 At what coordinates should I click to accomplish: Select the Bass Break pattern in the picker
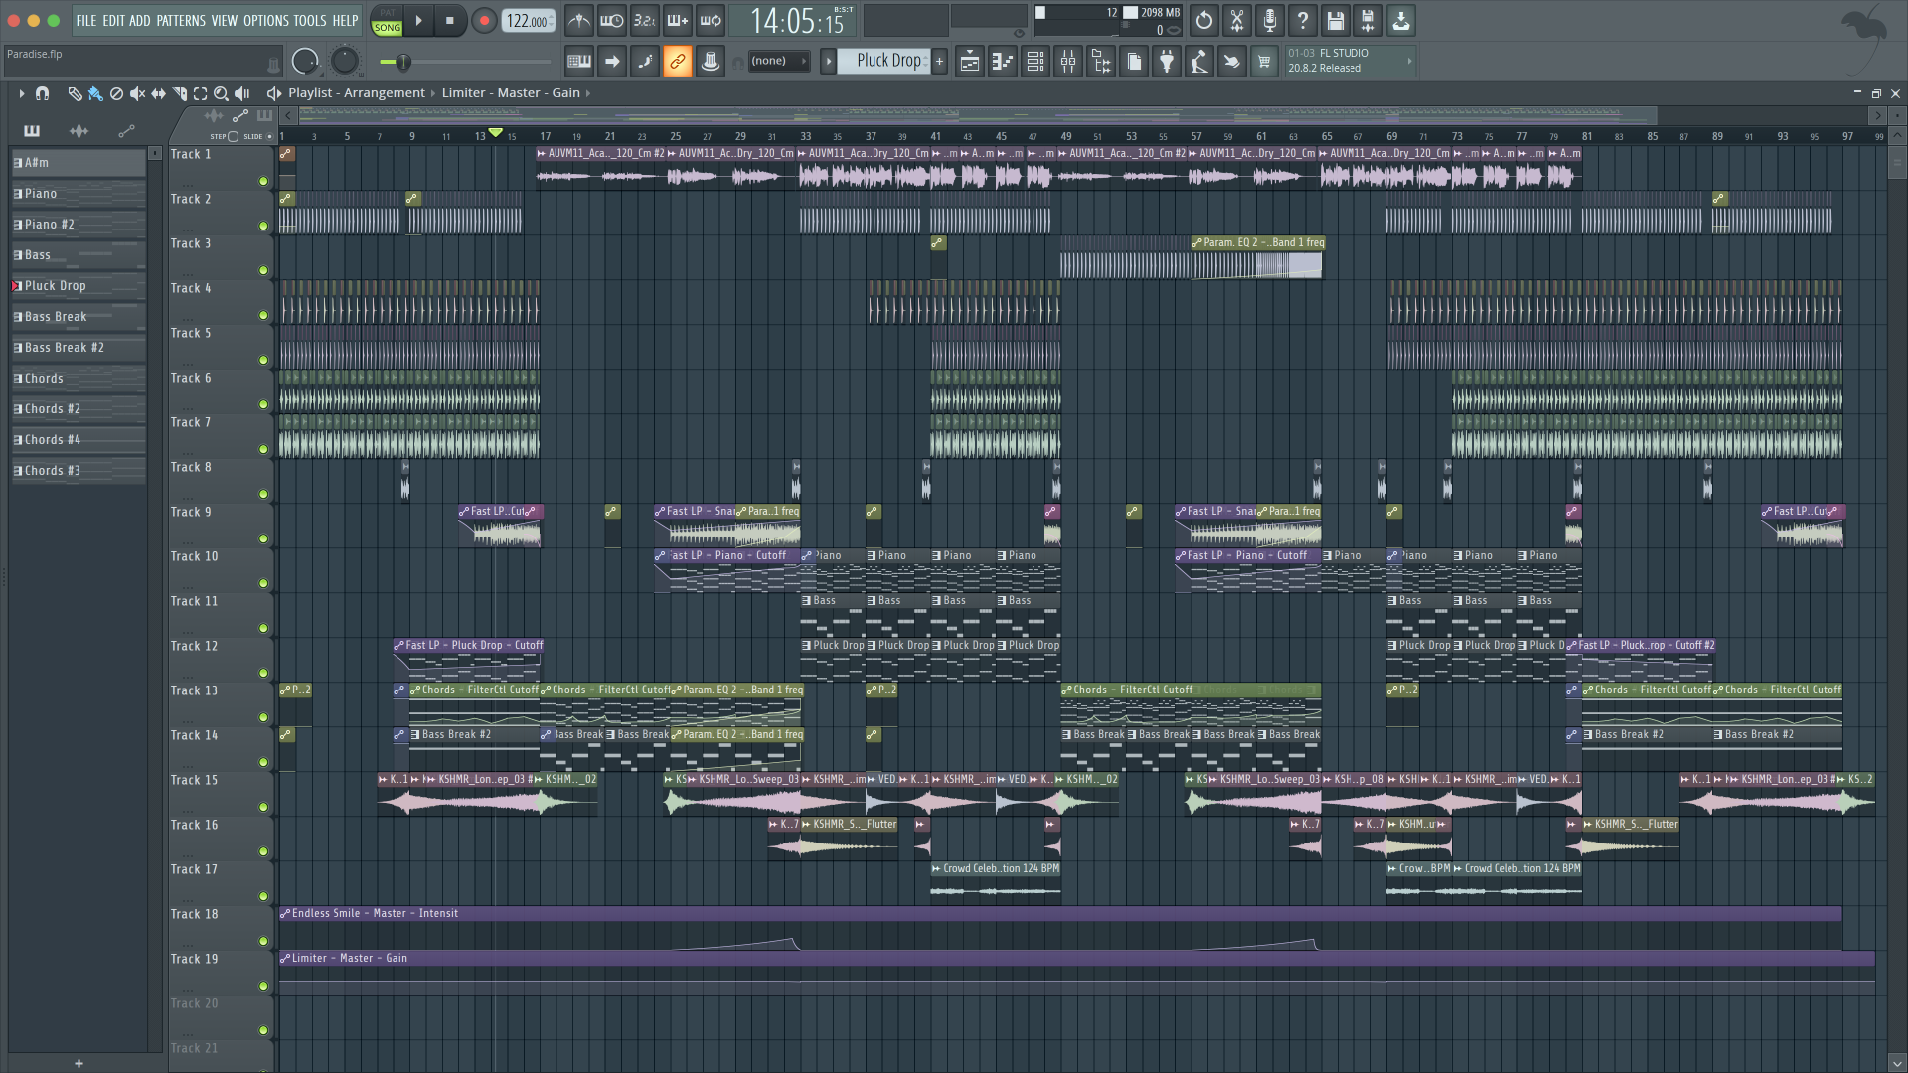pyautogui.click(x=79, y=317)
